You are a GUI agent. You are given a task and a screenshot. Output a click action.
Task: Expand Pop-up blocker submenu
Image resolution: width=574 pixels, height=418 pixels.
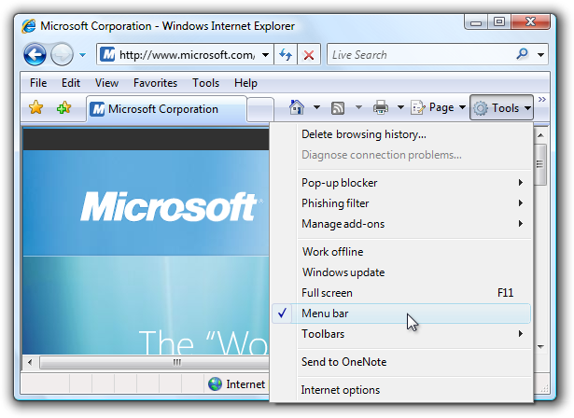(x=401, y=183)
